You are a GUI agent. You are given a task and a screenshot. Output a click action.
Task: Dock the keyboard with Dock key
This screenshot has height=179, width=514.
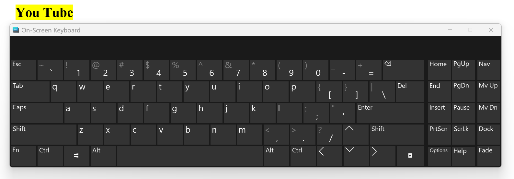pos(488,135)
